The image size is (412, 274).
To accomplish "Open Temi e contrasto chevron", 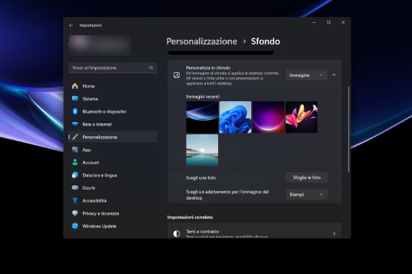I will tap(334, 234).
